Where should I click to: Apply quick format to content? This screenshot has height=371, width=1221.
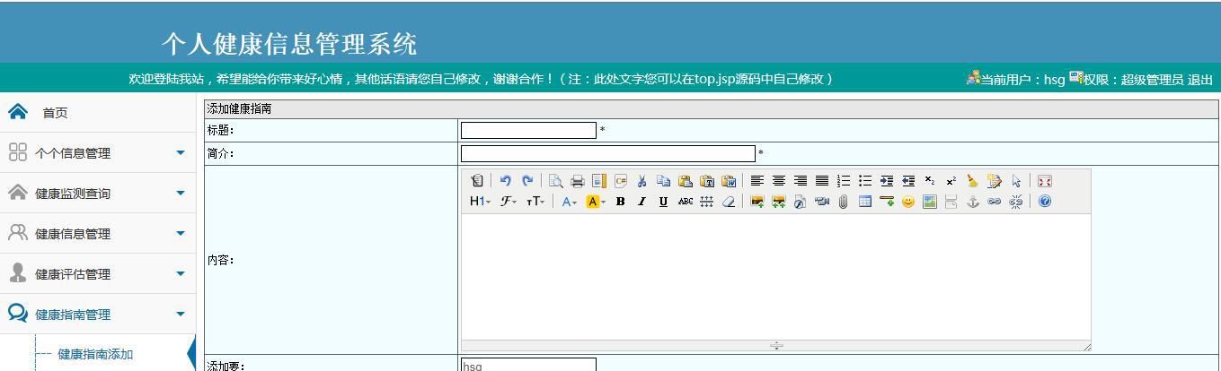(994, 180)
